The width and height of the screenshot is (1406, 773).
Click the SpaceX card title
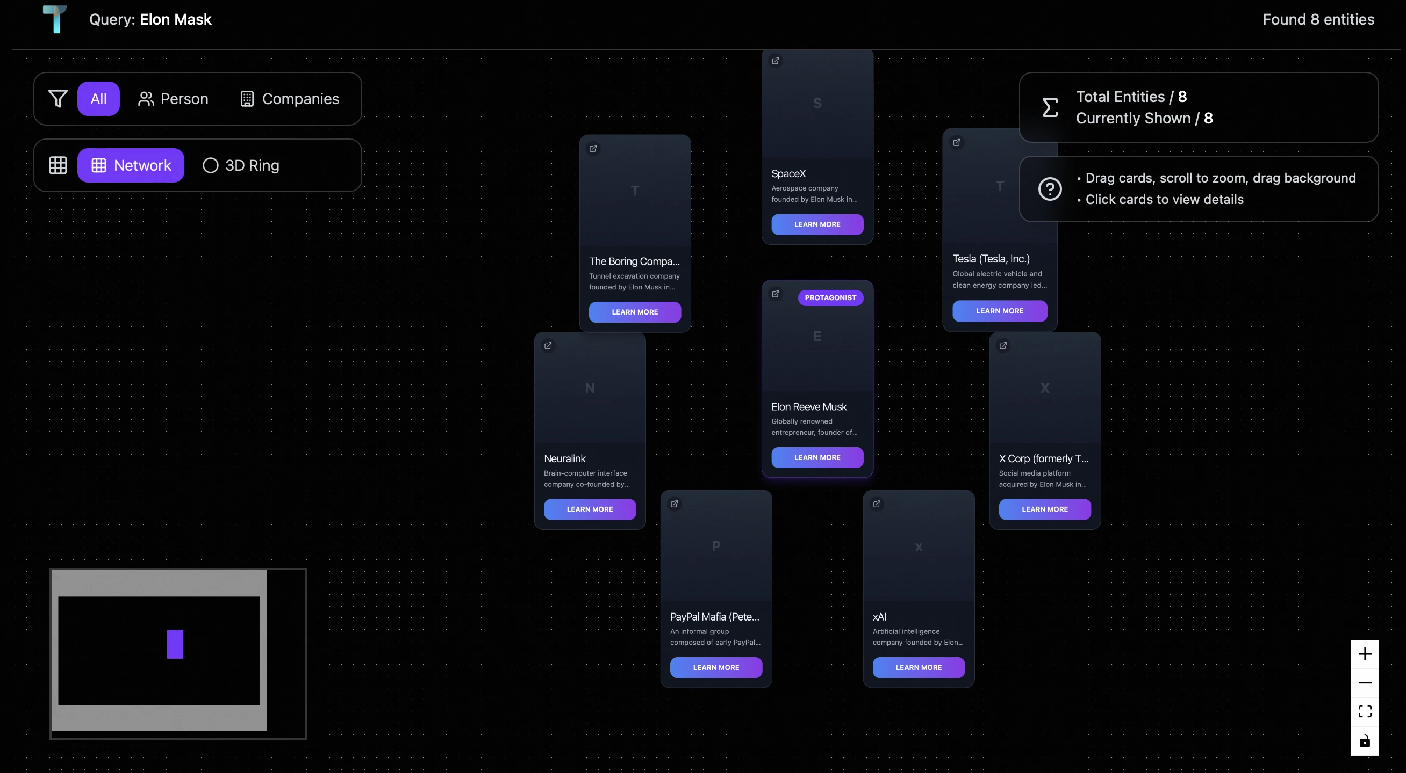coord(788,173)
